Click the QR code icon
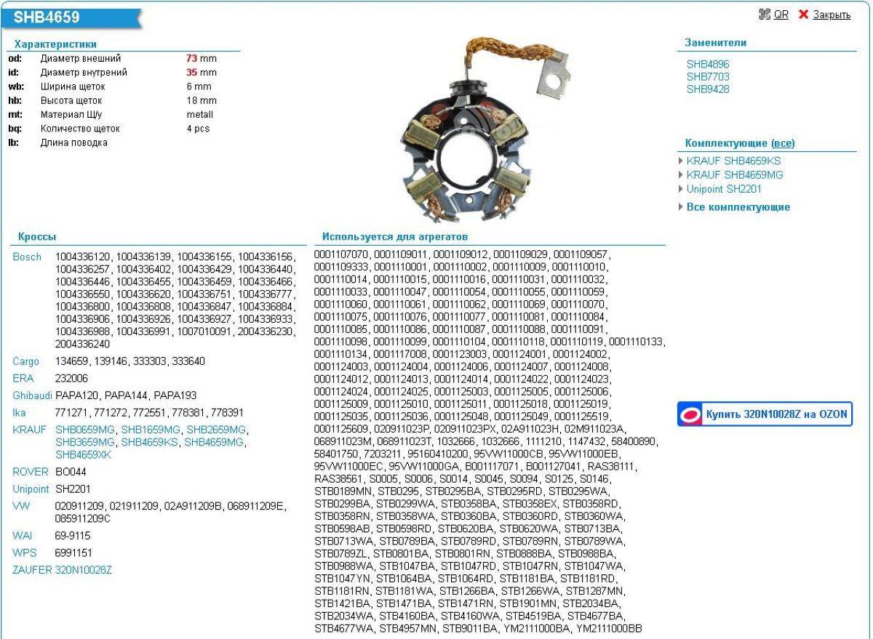Screen dimensions: 873x639 (764, 15)
